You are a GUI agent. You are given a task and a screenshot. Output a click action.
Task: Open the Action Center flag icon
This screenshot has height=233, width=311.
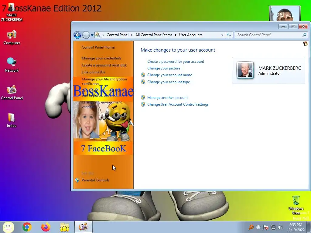266,227
